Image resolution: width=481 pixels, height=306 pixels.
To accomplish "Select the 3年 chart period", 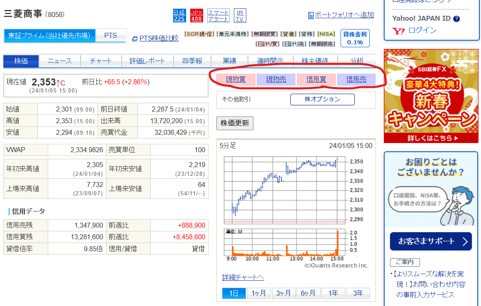I will (358, 293).
